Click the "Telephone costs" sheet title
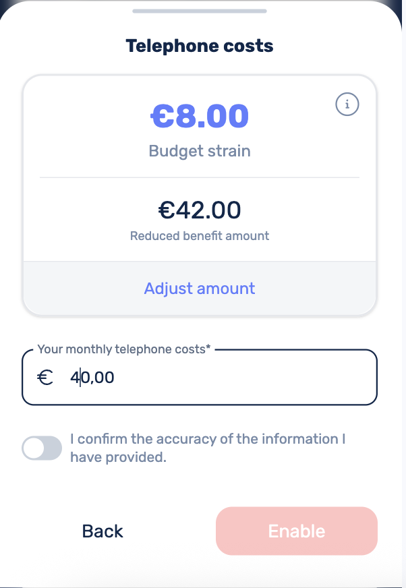 pos(200,46)
